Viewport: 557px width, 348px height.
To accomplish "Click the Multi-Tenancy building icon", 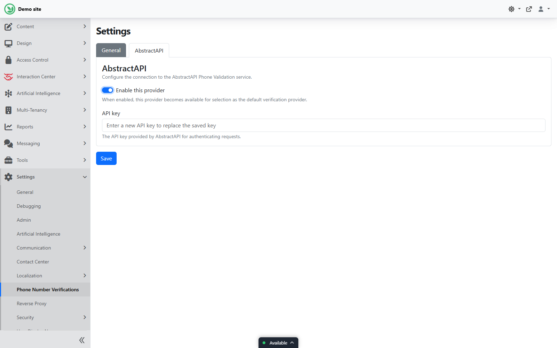I will (8, 110).
